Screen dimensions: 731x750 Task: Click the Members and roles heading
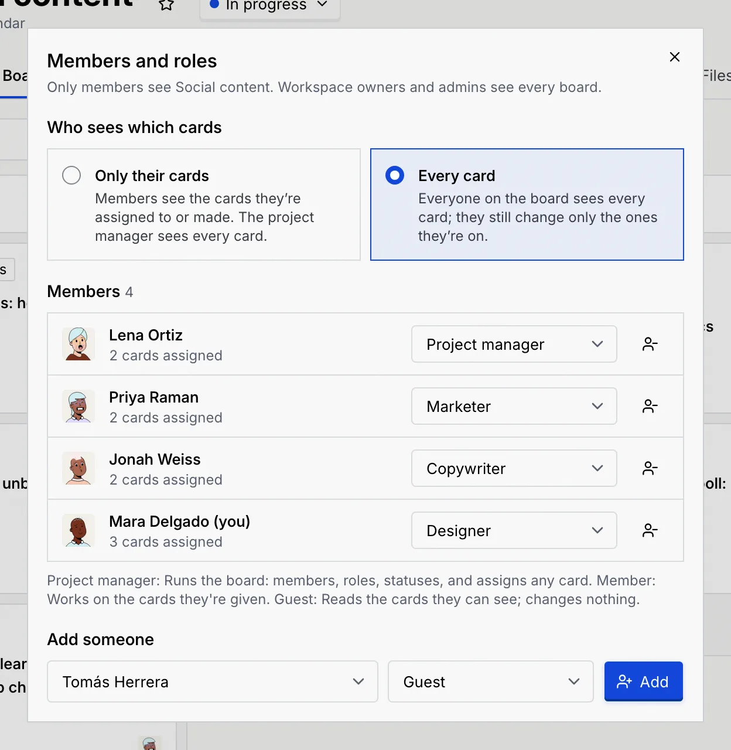pyautogui.click(x=132, y=61)
